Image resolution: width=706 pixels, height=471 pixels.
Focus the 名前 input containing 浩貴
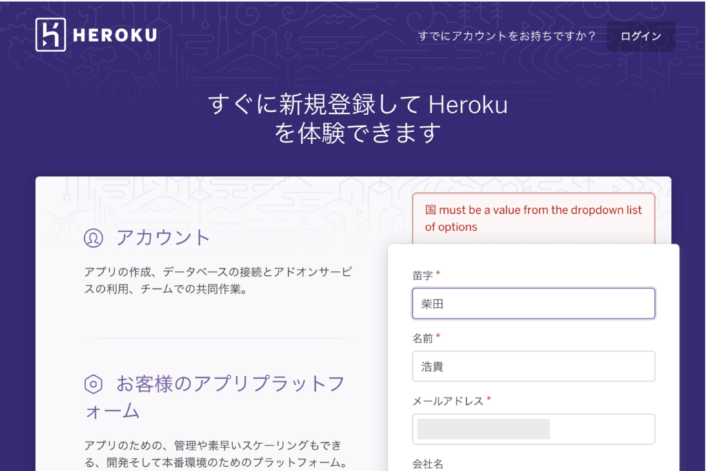pyautogui.click(x=534, y=366)
